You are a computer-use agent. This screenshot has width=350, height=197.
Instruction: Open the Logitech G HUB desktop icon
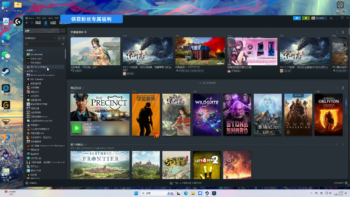[x=17, y=24]
